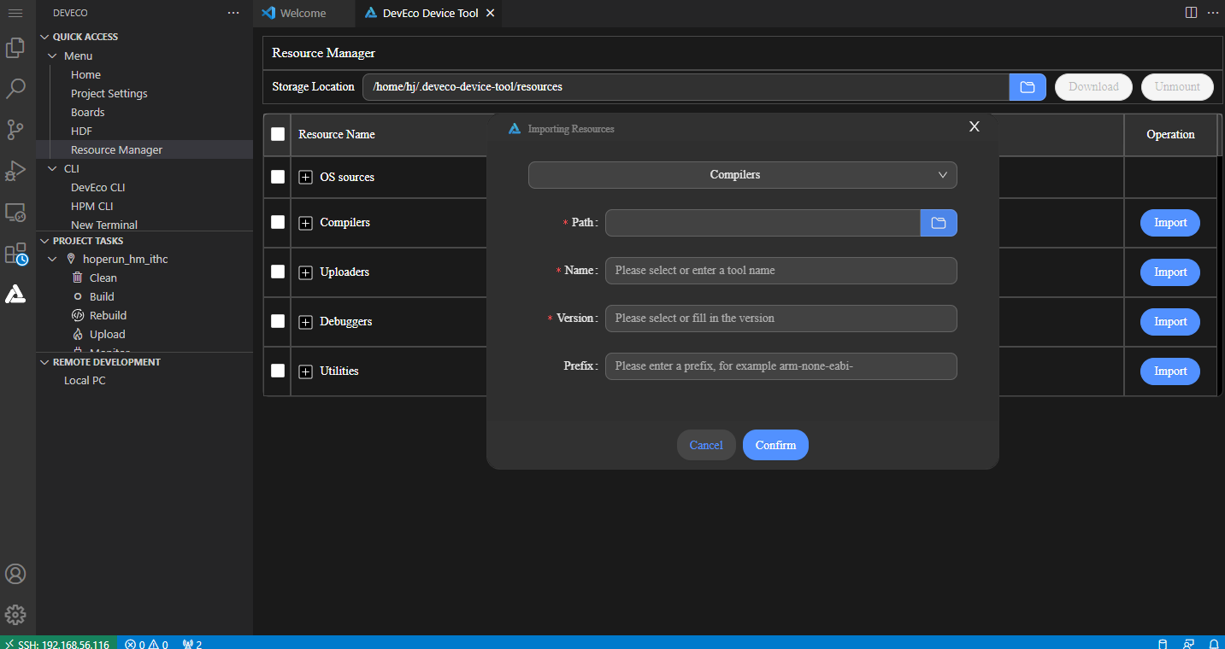Expand the Uploaders row
This screenshot has height=649, width=1225.
coord(305,272)
